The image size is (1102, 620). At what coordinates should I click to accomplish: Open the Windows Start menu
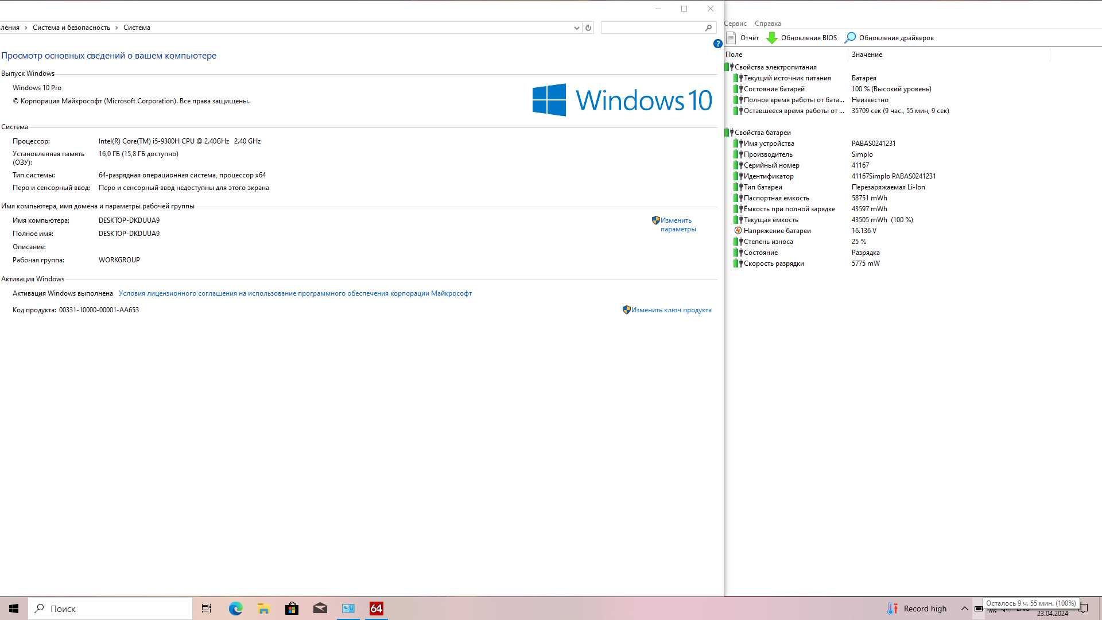[14, 609]
